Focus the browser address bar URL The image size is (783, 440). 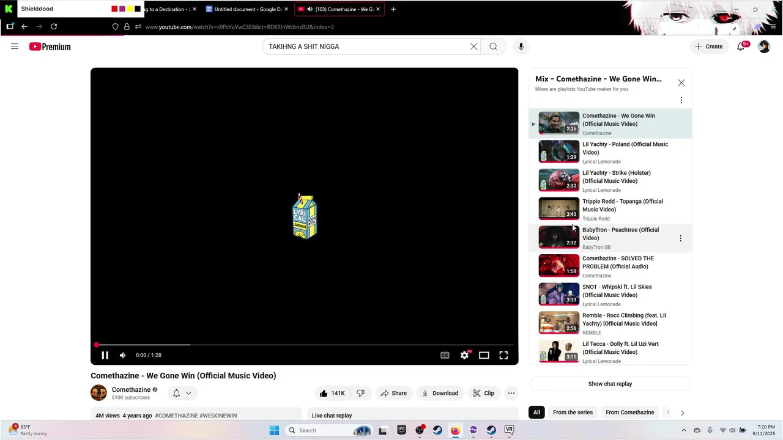(240, 27)
